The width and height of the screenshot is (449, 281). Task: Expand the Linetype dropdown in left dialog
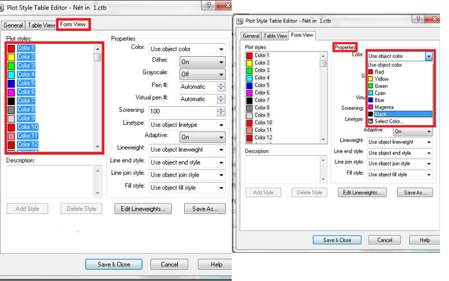[x=187, y=124]
